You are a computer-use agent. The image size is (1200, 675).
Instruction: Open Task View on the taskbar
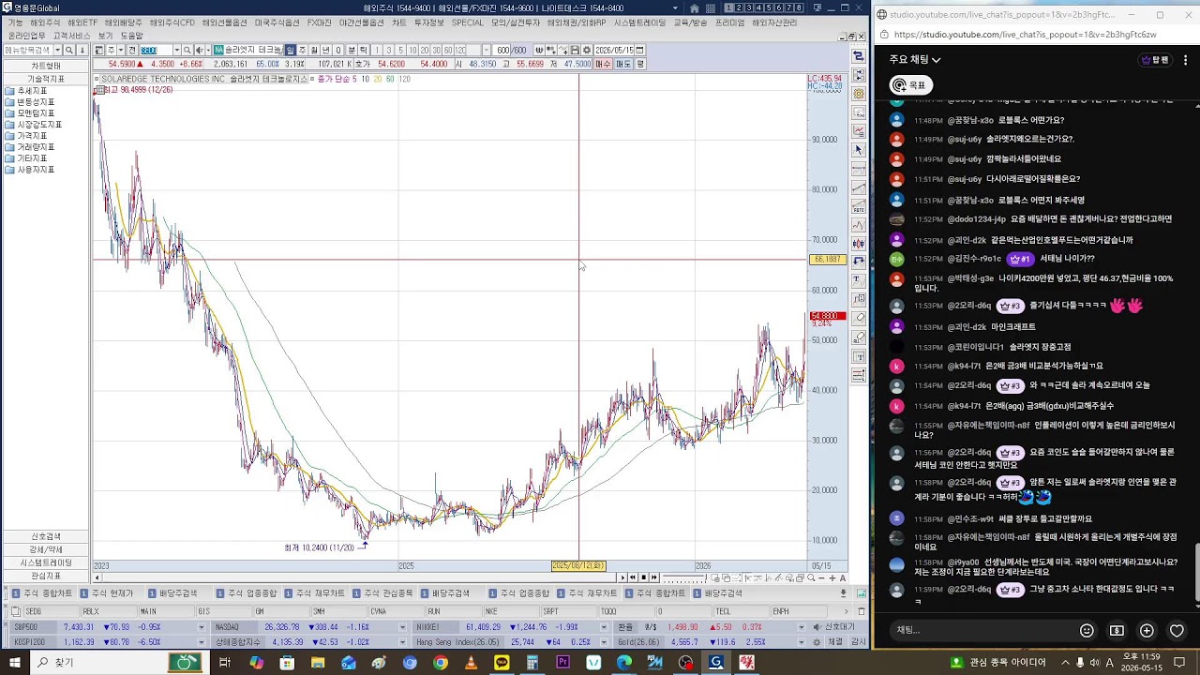coord(225,662)
